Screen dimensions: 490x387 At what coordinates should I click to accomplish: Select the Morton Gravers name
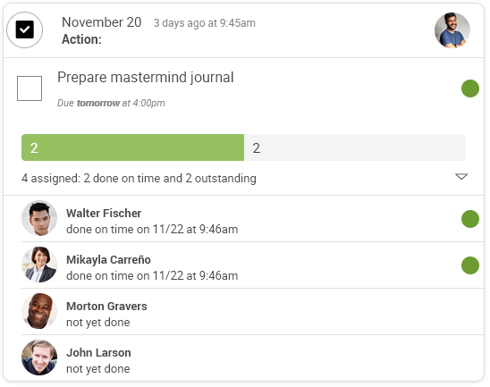tap(106, 307)
